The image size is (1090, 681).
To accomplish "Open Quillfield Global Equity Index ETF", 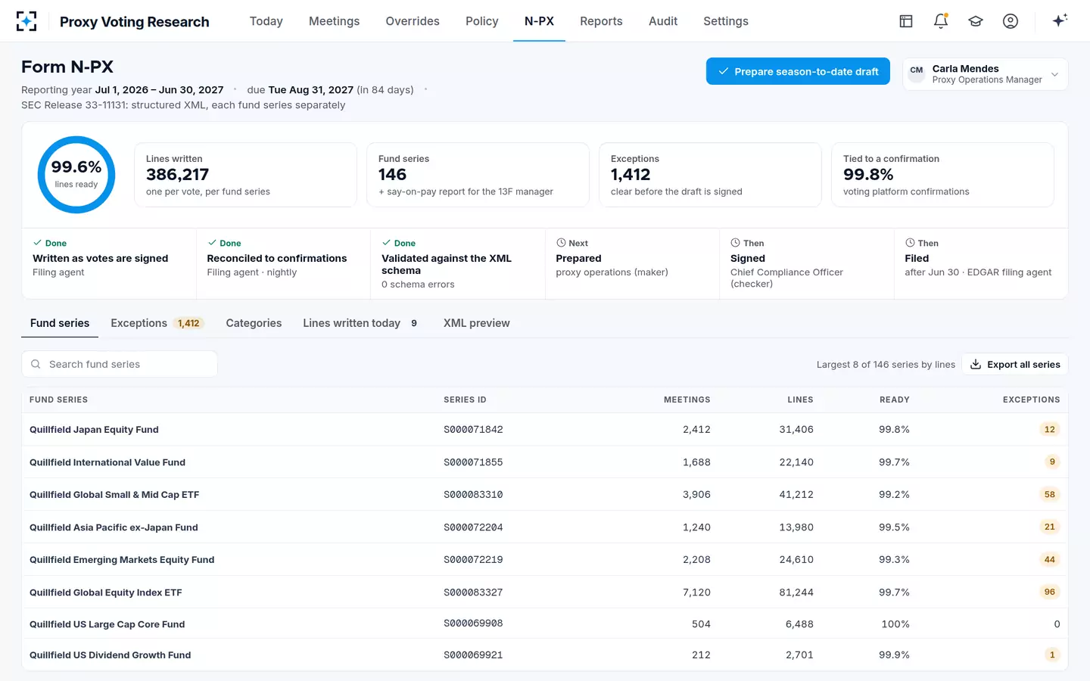I will (545, 592).
